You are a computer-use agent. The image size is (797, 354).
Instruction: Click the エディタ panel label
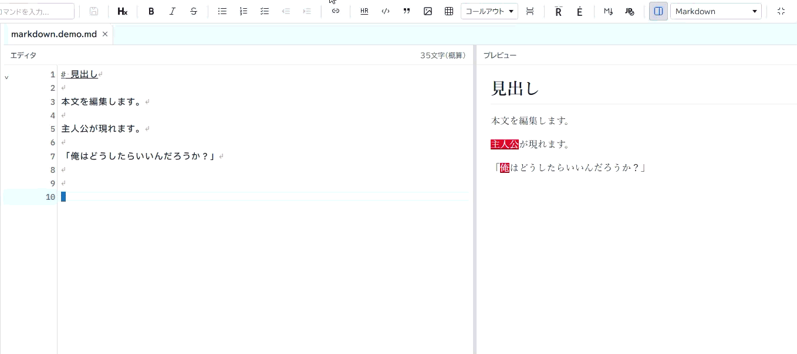coord(23,55)
